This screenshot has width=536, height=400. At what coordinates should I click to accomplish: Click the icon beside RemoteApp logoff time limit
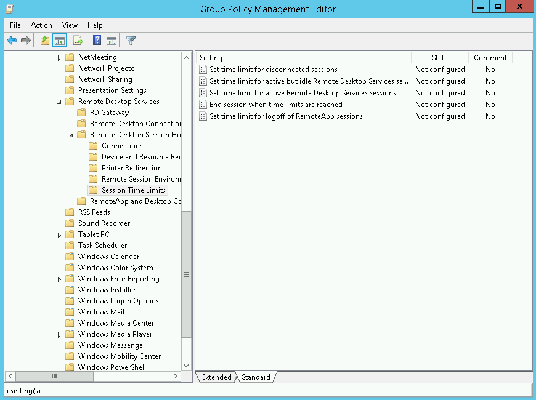[203, 116]
